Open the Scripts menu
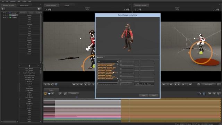This screenshot has width=222, height=125. pos(24,1)
